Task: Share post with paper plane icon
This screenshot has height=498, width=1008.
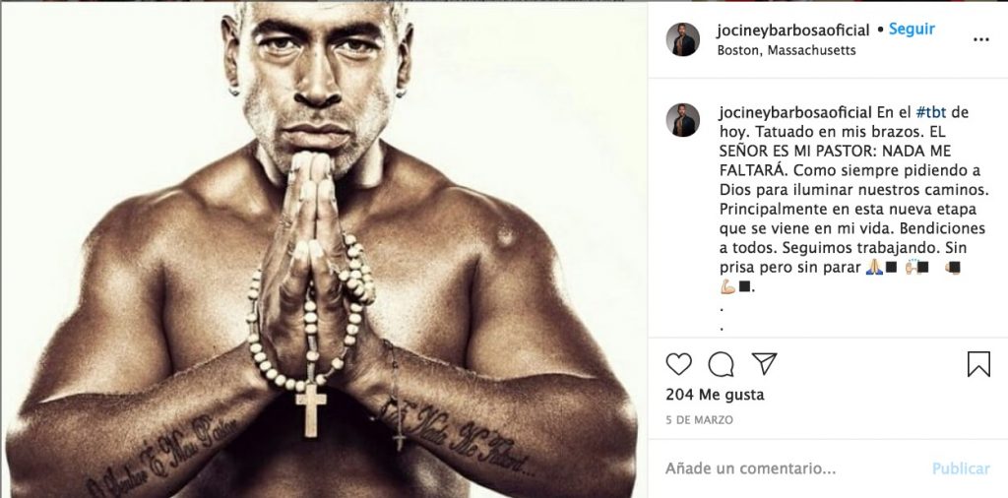Action: 764,364
